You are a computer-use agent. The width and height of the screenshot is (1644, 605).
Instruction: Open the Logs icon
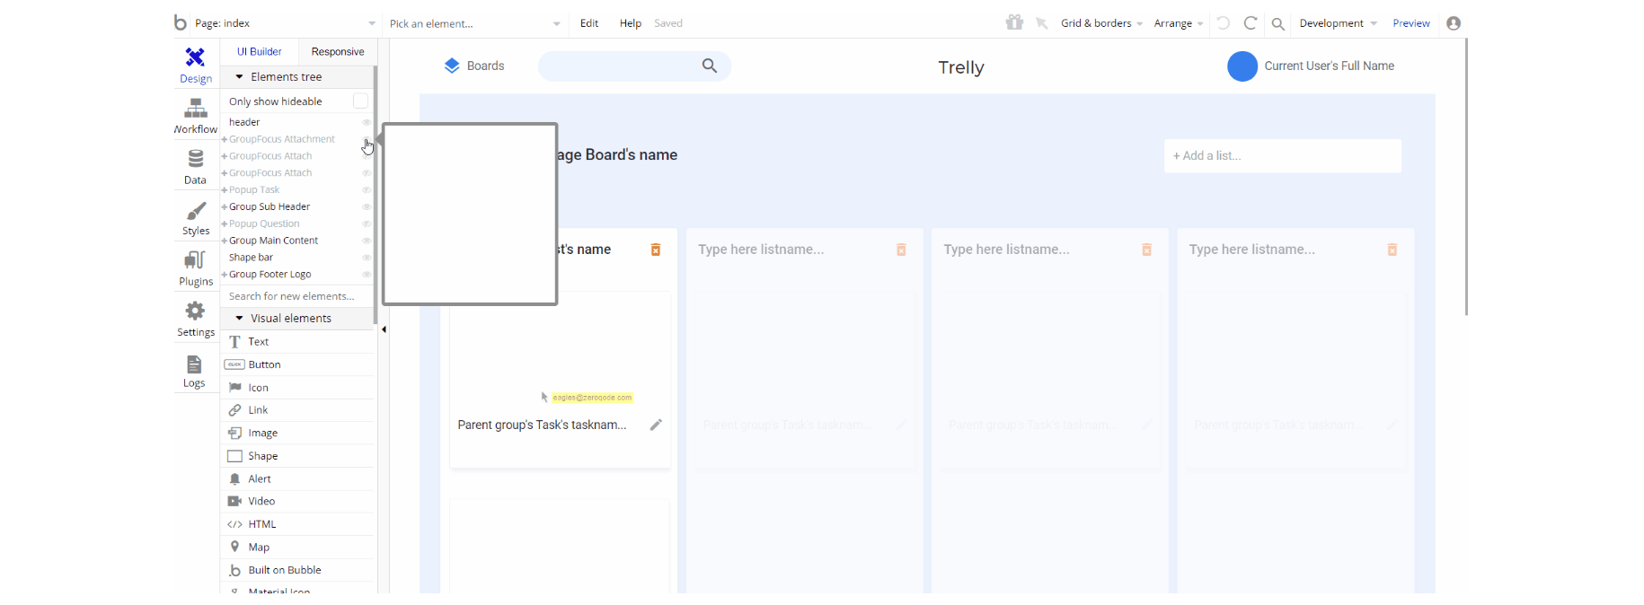pos(194,364)
